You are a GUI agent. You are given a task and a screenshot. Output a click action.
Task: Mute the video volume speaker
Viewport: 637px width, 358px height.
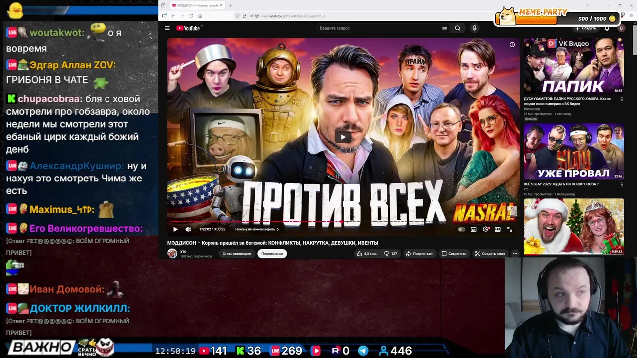click(x=188, y=229)
